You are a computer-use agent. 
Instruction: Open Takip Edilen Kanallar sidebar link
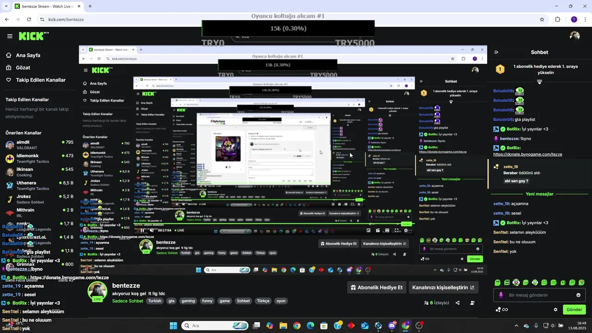point(36,80)
